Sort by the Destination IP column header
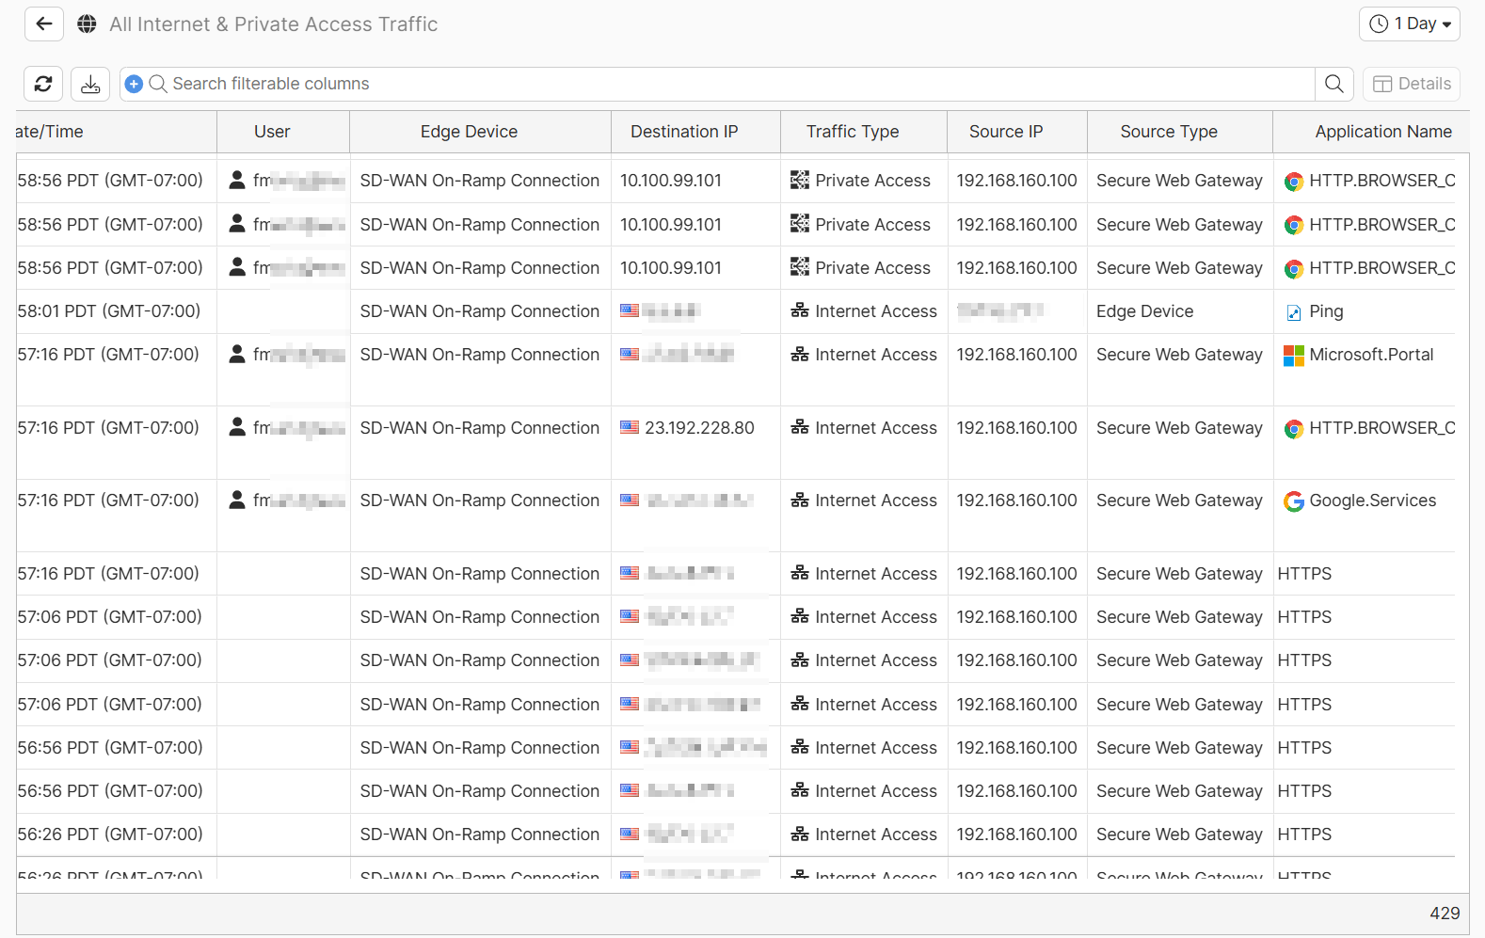Image resolution: width=1485 pixels, height=938 pixels. pos(684,132)
